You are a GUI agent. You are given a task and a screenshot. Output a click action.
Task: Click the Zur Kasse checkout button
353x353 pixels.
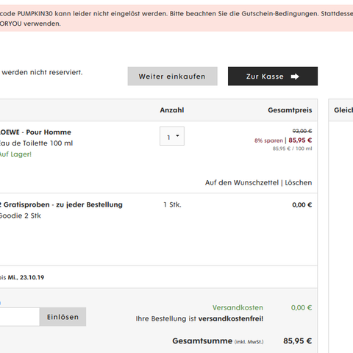point(273,76)
